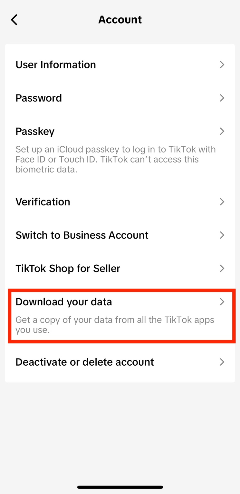The width and height of the screenshot is (240, 494).
Task: Tap the home indicator bar
Action: [x=120, y=487]
